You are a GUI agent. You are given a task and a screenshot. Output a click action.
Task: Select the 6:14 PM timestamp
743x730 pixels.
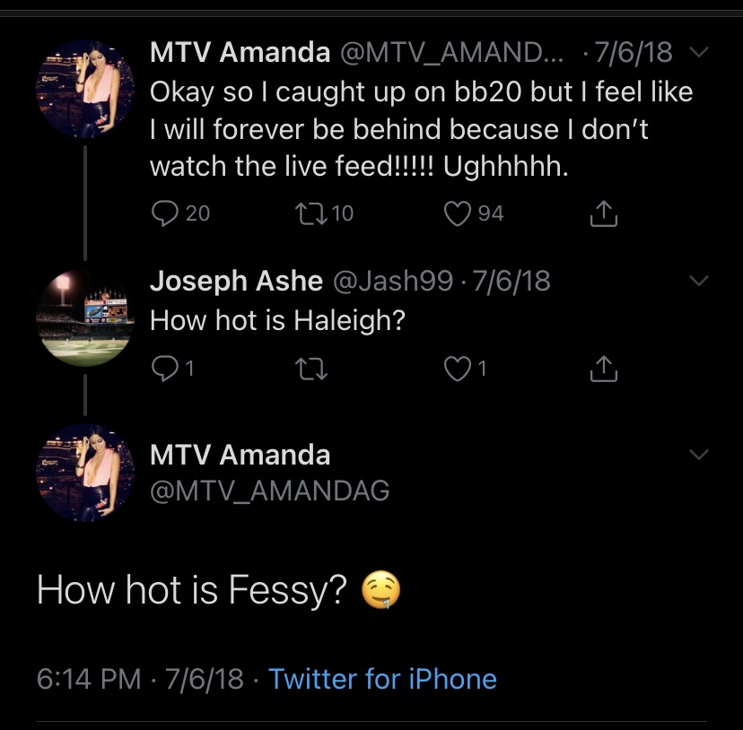tap(89, 679)
